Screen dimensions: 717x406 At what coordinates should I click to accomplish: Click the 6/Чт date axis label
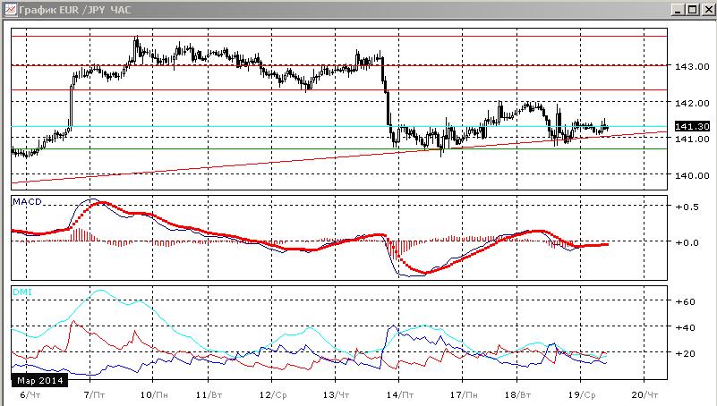click(x=30, y=394)
